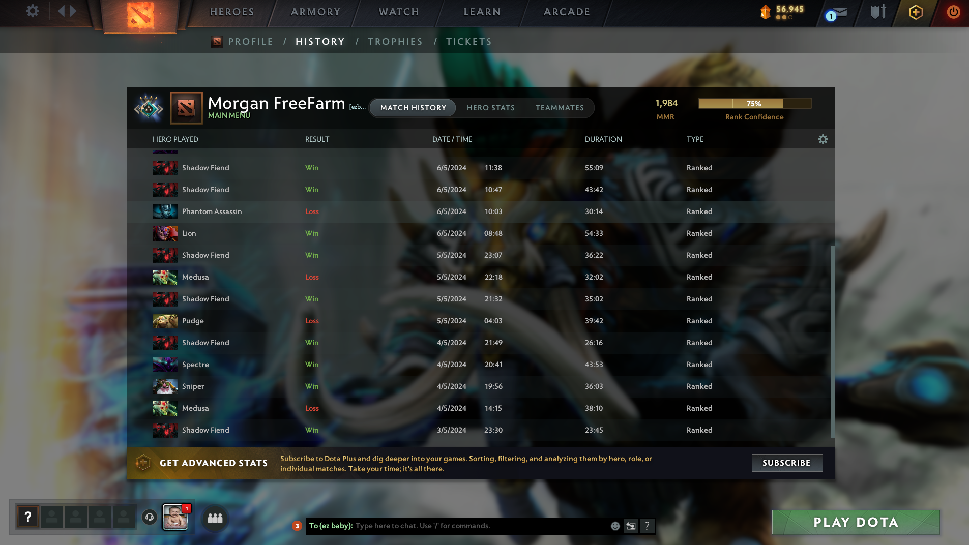
Task: Click the power quit icon
Action: click(x=953, y=12)
